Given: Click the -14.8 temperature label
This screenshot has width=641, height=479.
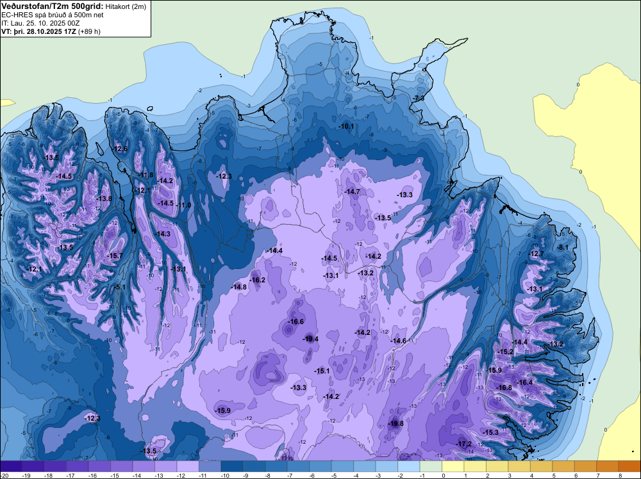Looking at the screenshot, I should [x=238, y=287].
